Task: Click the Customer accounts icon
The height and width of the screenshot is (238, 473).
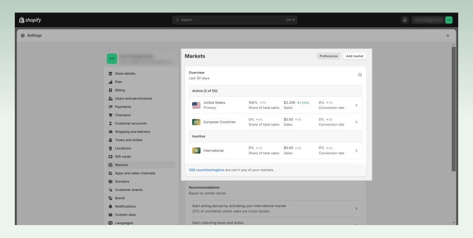Action: 110,123
